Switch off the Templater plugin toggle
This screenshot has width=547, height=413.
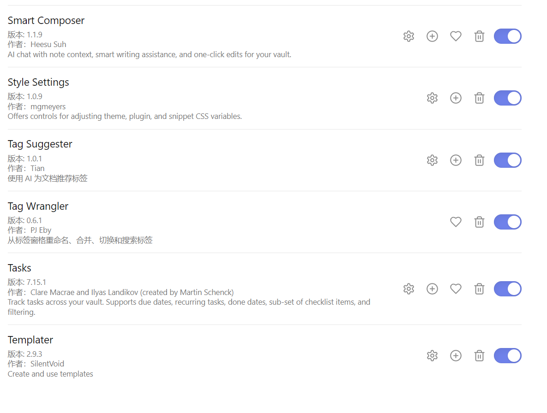point(508,355)
